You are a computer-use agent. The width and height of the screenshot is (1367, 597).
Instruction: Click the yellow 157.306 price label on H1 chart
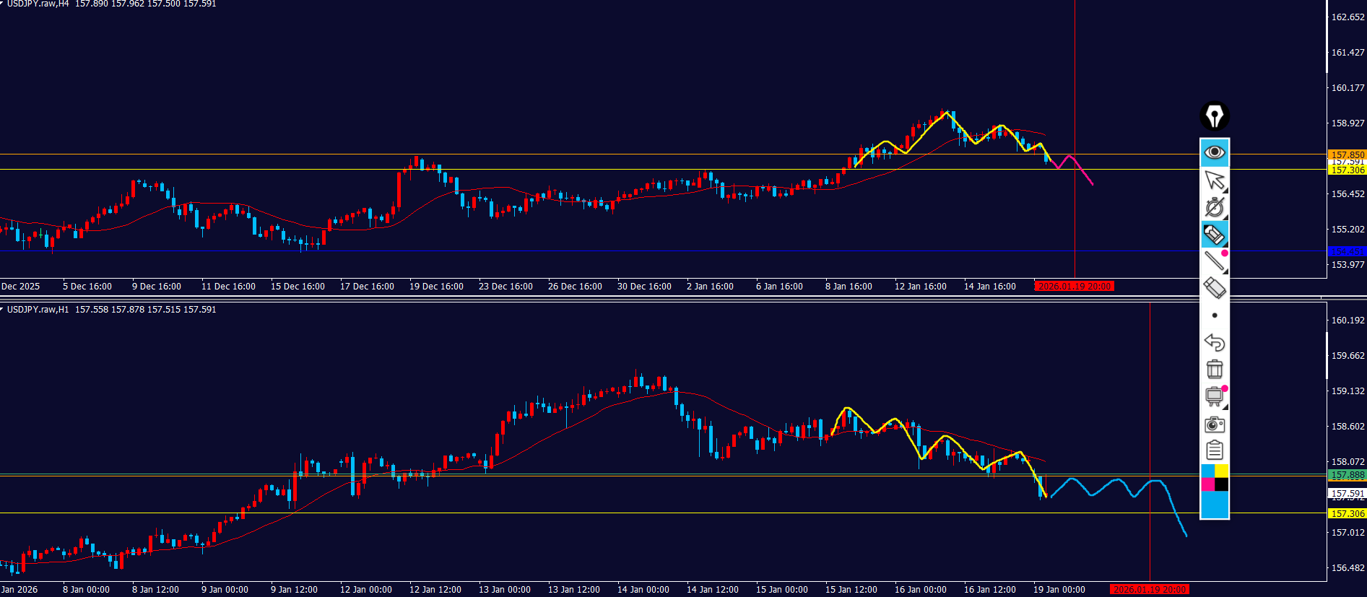pyautogui.click(x=1348, y=513)
